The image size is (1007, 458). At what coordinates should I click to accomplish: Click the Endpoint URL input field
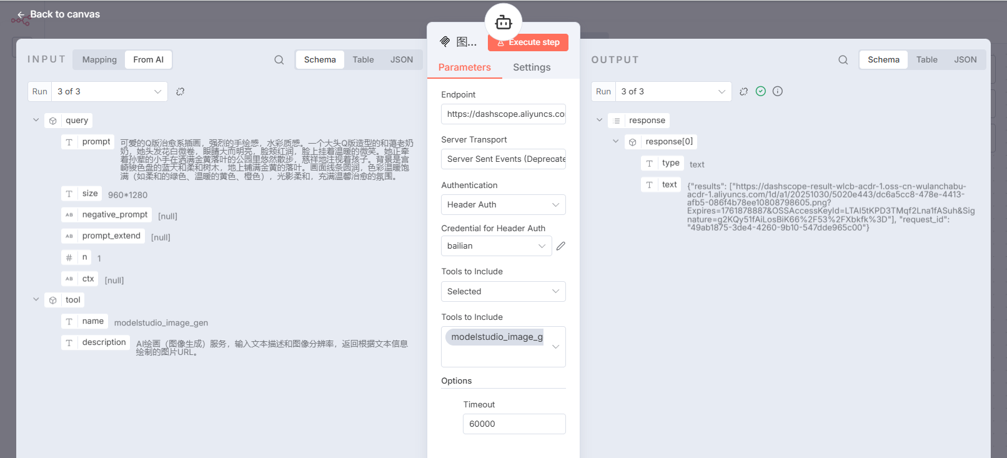tap(503, 114)
